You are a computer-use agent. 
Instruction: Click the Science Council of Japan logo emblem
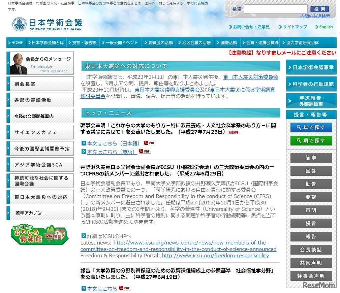click(19, 24)
